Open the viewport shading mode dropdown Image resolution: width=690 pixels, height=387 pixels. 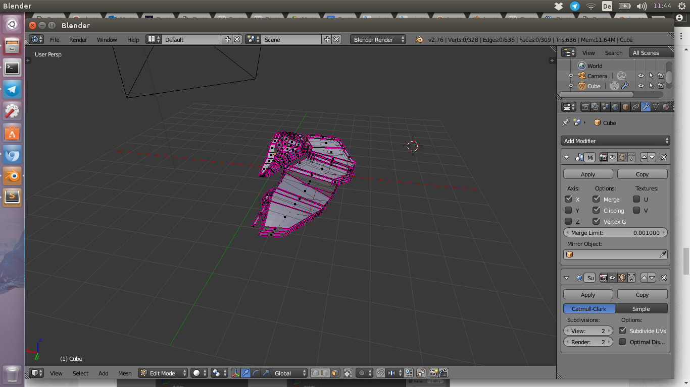tap(199, 373)
